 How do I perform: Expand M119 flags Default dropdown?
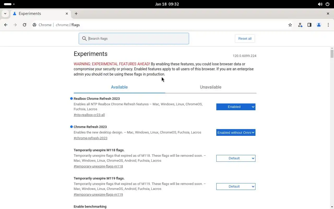[236, 186]
